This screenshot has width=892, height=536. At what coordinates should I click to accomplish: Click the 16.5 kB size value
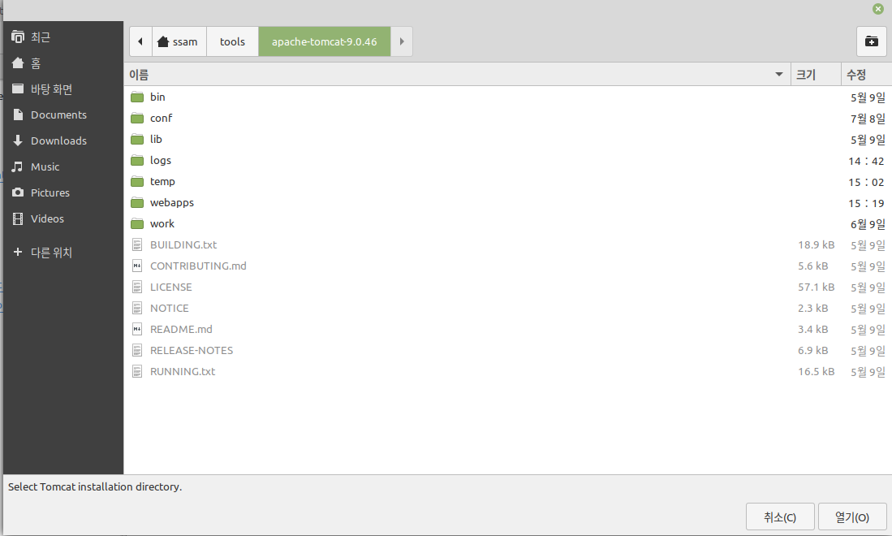tap(817, 372)
